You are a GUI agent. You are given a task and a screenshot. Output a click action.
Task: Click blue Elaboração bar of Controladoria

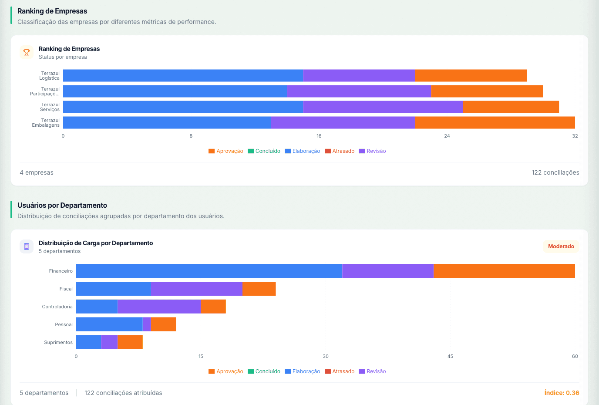coord(97,307)
